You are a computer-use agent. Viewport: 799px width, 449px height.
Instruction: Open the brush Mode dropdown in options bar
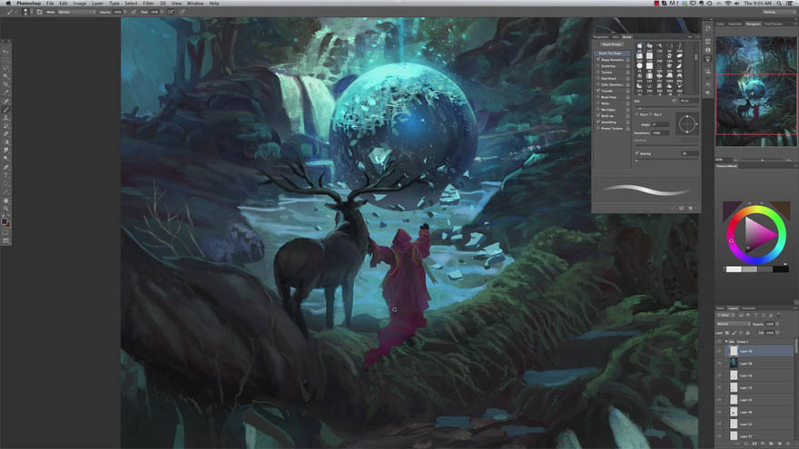click(76, 12)
